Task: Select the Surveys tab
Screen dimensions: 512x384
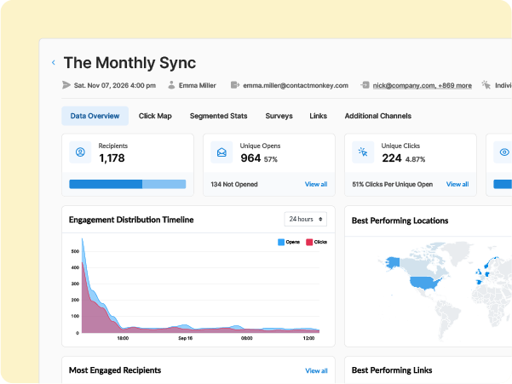Action: click(279, 116)
